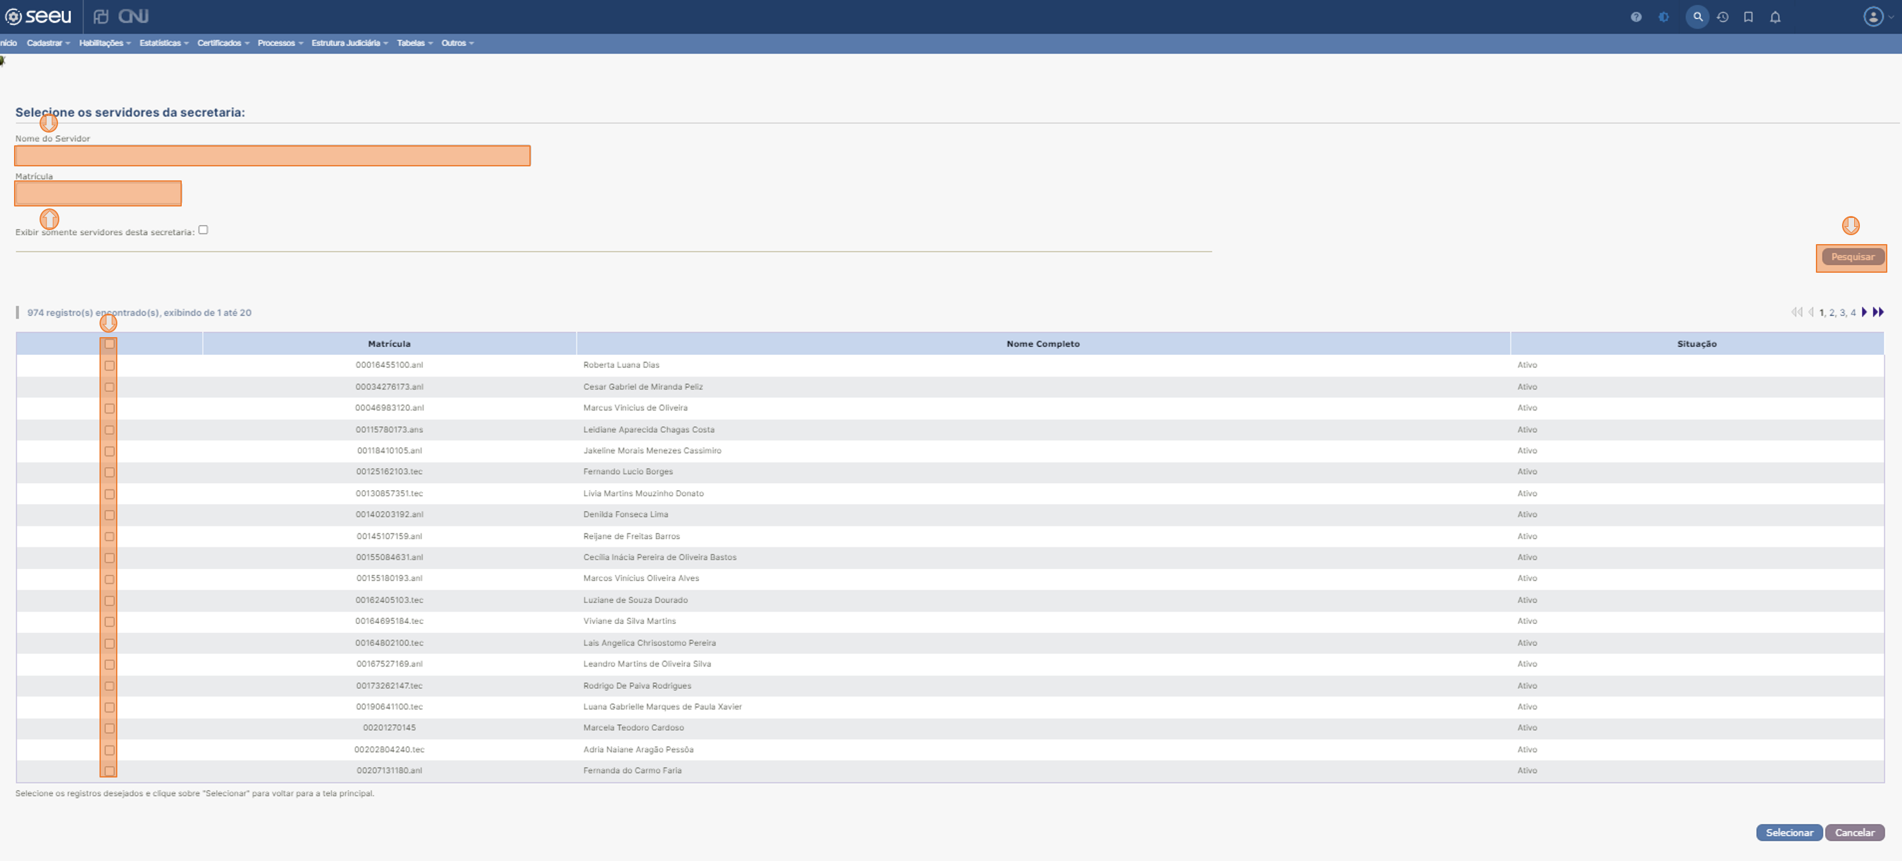Check the box for Livia Martins Mouzinho Donato
The width and height of the screenshot is (1902, 861).
pyautogui.click(x=109, y=493)
